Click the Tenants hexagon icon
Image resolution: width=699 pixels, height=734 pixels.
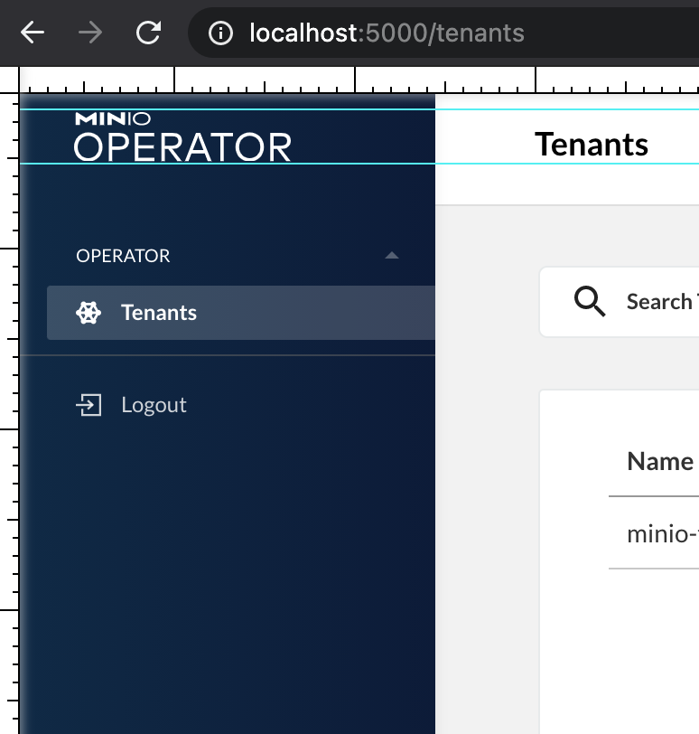click(x=89, y=313)
